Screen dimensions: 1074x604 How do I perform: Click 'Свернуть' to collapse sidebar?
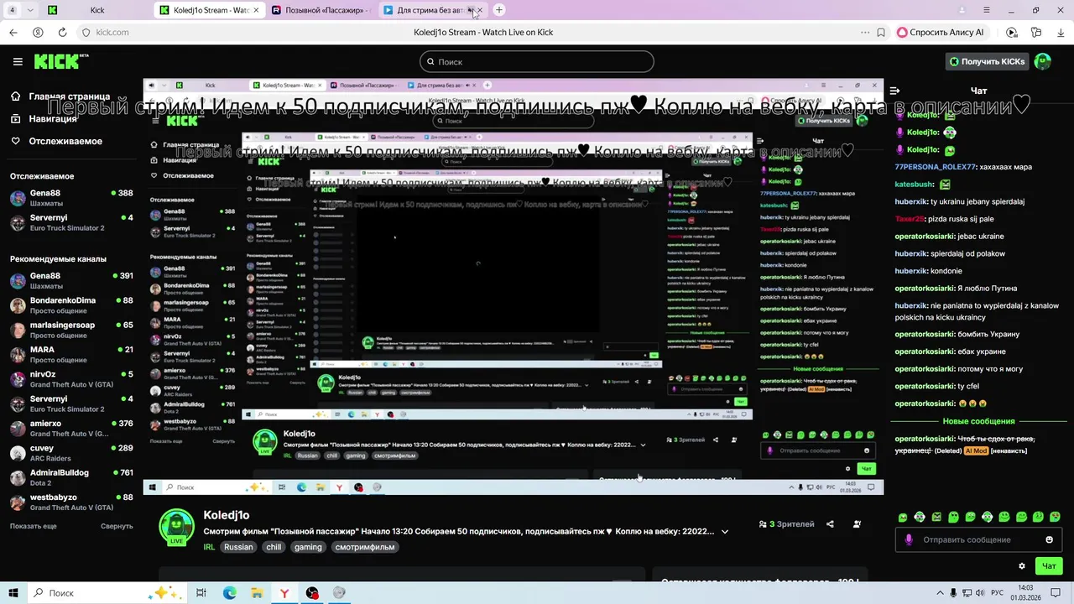point(117,526)
